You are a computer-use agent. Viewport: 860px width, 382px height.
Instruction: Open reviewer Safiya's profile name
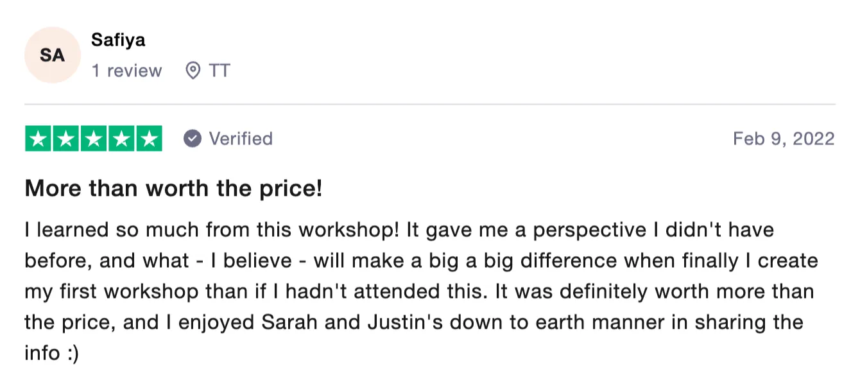pyautogui.click(x=118, y=40)
